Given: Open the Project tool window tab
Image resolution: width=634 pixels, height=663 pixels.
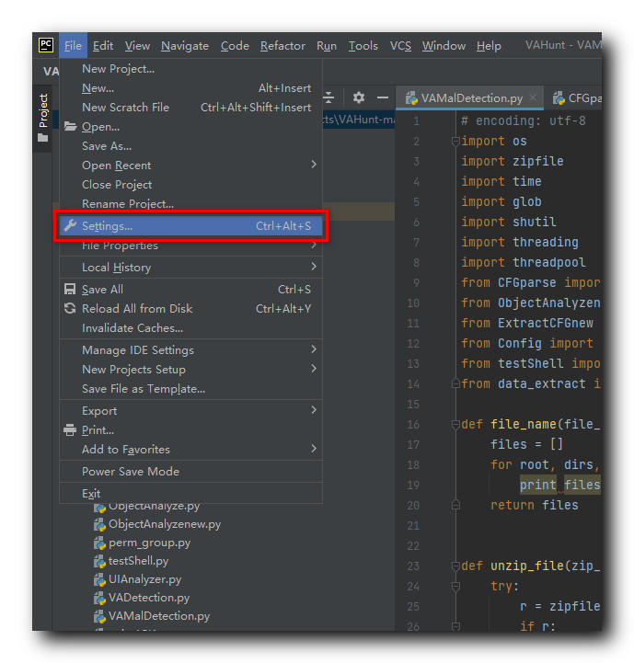Looking at the screenshot, I should [42, 117].
